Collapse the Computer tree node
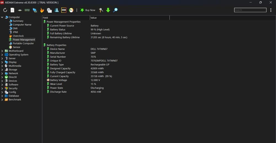 pos(2,17)
